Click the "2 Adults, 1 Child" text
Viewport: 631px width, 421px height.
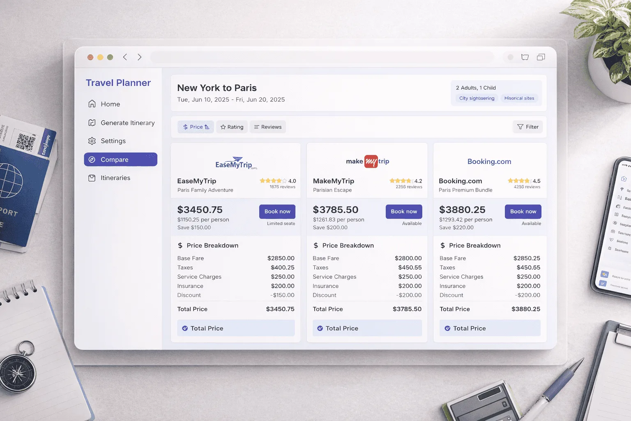click(476, 88)
